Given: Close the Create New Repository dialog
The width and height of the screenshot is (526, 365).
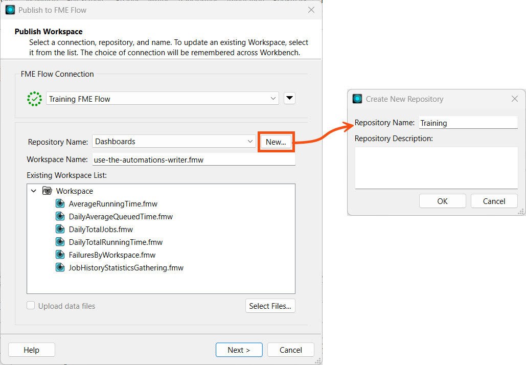Looking at the screenshot, I should [x=515, y=99].
